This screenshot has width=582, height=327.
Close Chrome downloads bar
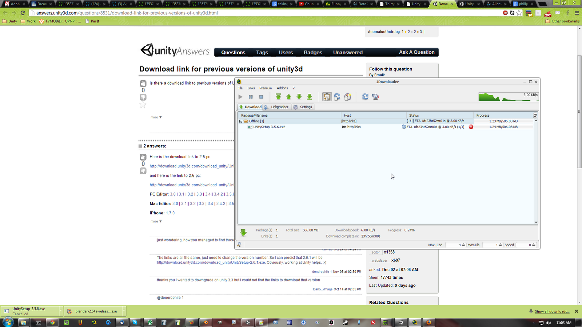click(x=576, y=311)
